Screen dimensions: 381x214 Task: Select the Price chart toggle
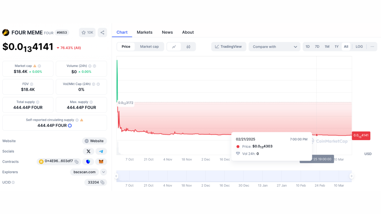pos(126,47)
